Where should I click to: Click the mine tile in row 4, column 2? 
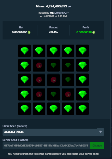pos(39,94)
